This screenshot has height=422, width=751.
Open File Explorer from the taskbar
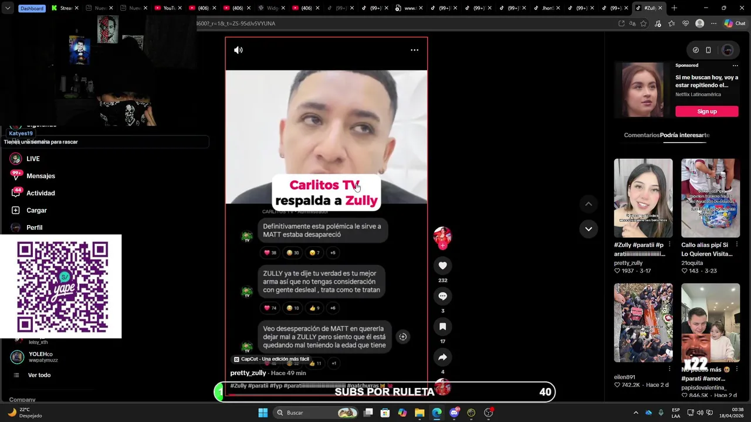420,413
